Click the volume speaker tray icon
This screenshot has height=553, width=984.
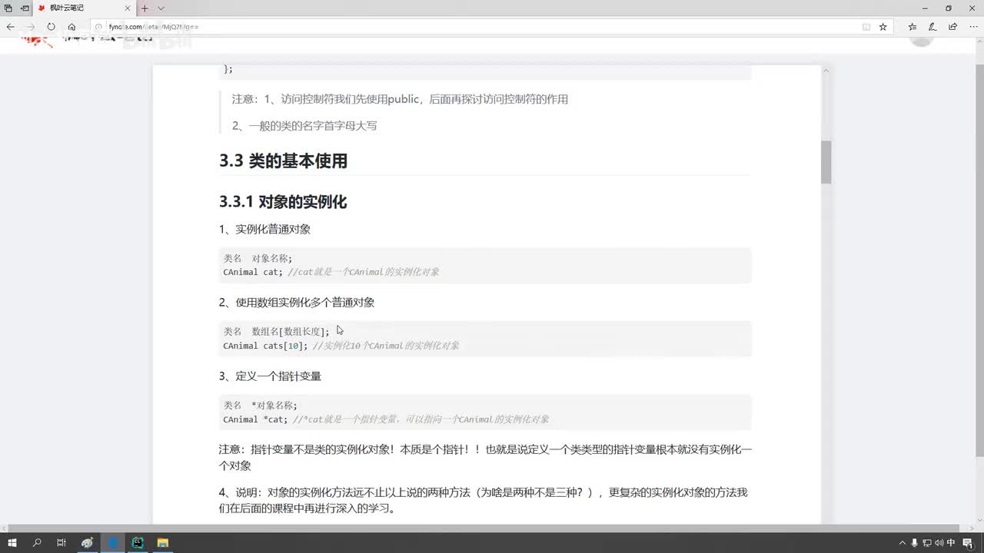coord(939,543)
